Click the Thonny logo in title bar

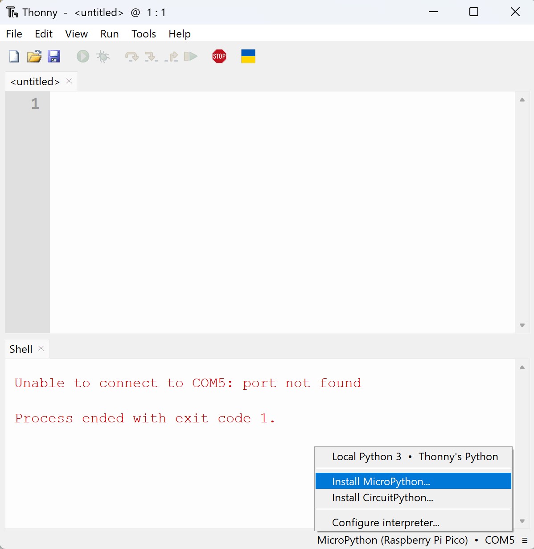pyautogui.click(x=12, y=12)
